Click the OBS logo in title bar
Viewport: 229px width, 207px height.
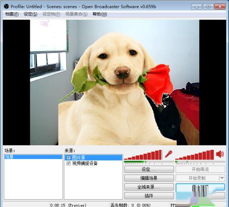coord(6,6)
